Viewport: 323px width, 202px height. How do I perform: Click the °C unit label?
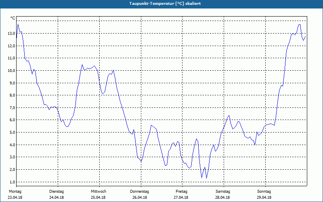coord(13,18)
